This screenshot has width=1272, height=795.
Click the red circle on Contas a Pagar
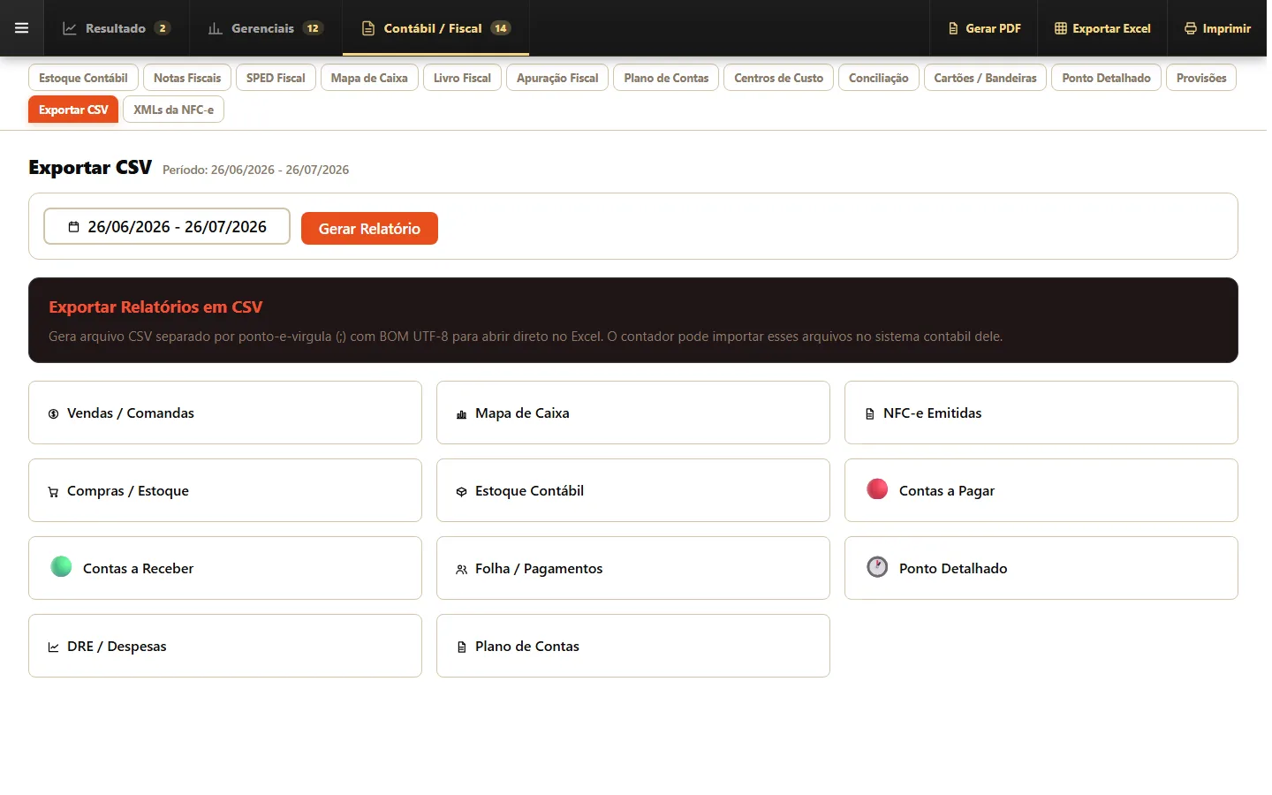tap(877, 488)
